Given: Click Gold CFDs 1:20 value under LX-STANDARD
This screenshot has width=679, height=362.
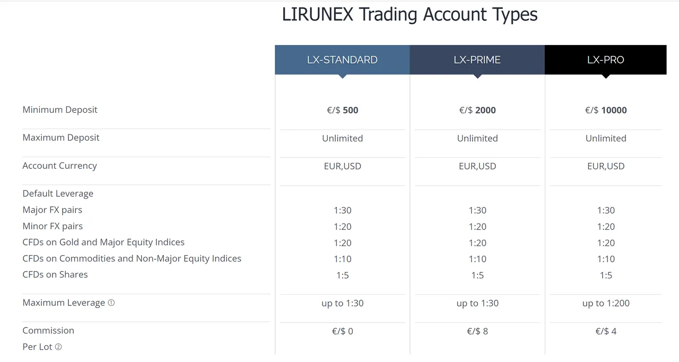Looking at the screenshot, I should tap(343, 243).
